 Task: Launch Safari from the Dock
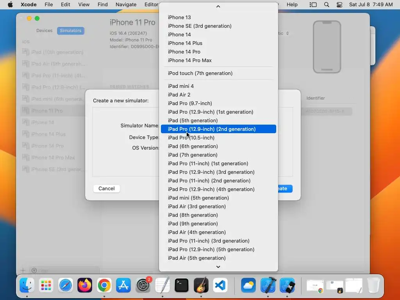pos(66,285)
